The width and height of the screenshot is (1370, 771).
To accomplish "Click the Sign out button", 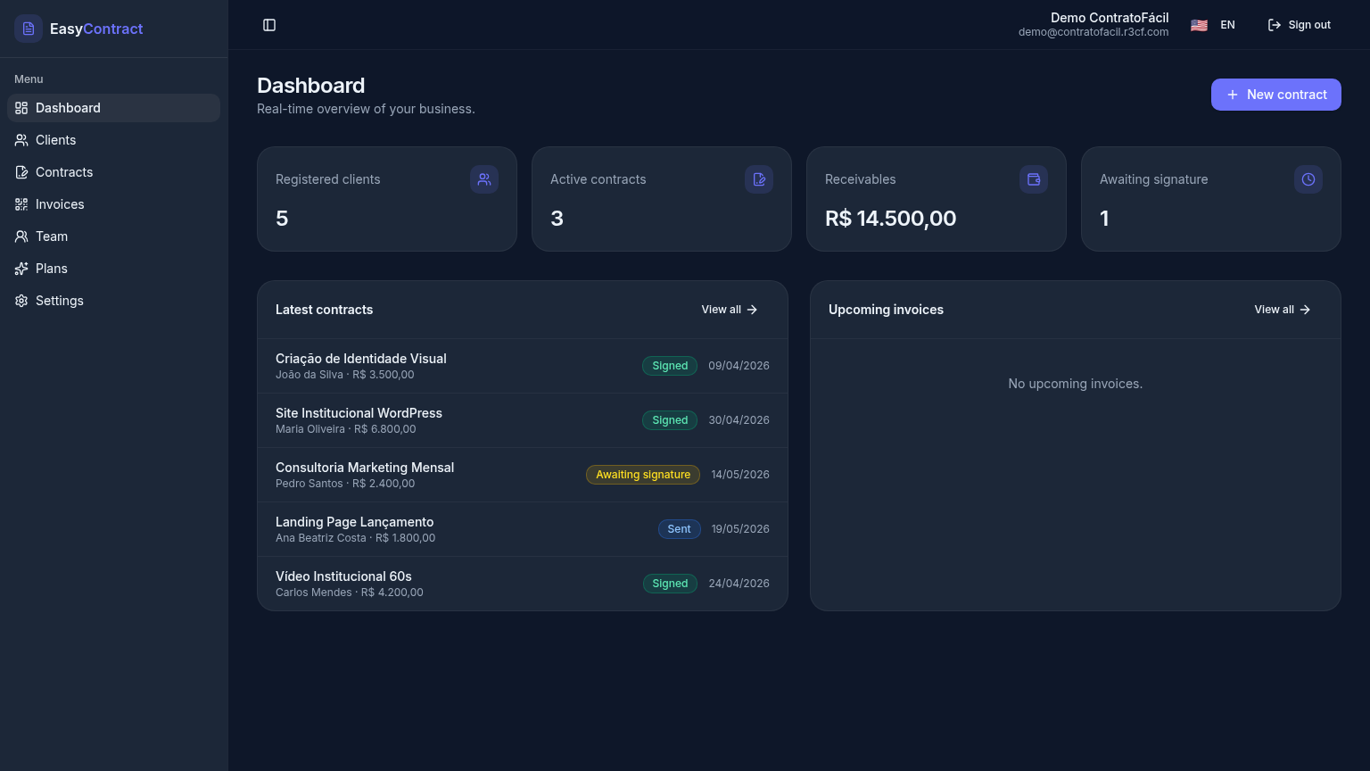I will pyautogui.click(x=1299, y=25).
